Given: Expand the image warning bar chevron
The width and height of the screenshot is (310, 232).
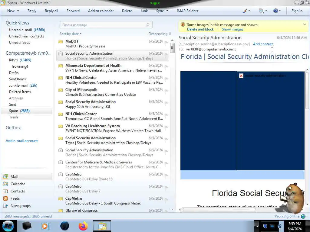Looking at the screenshot, I should pos(305,24).
